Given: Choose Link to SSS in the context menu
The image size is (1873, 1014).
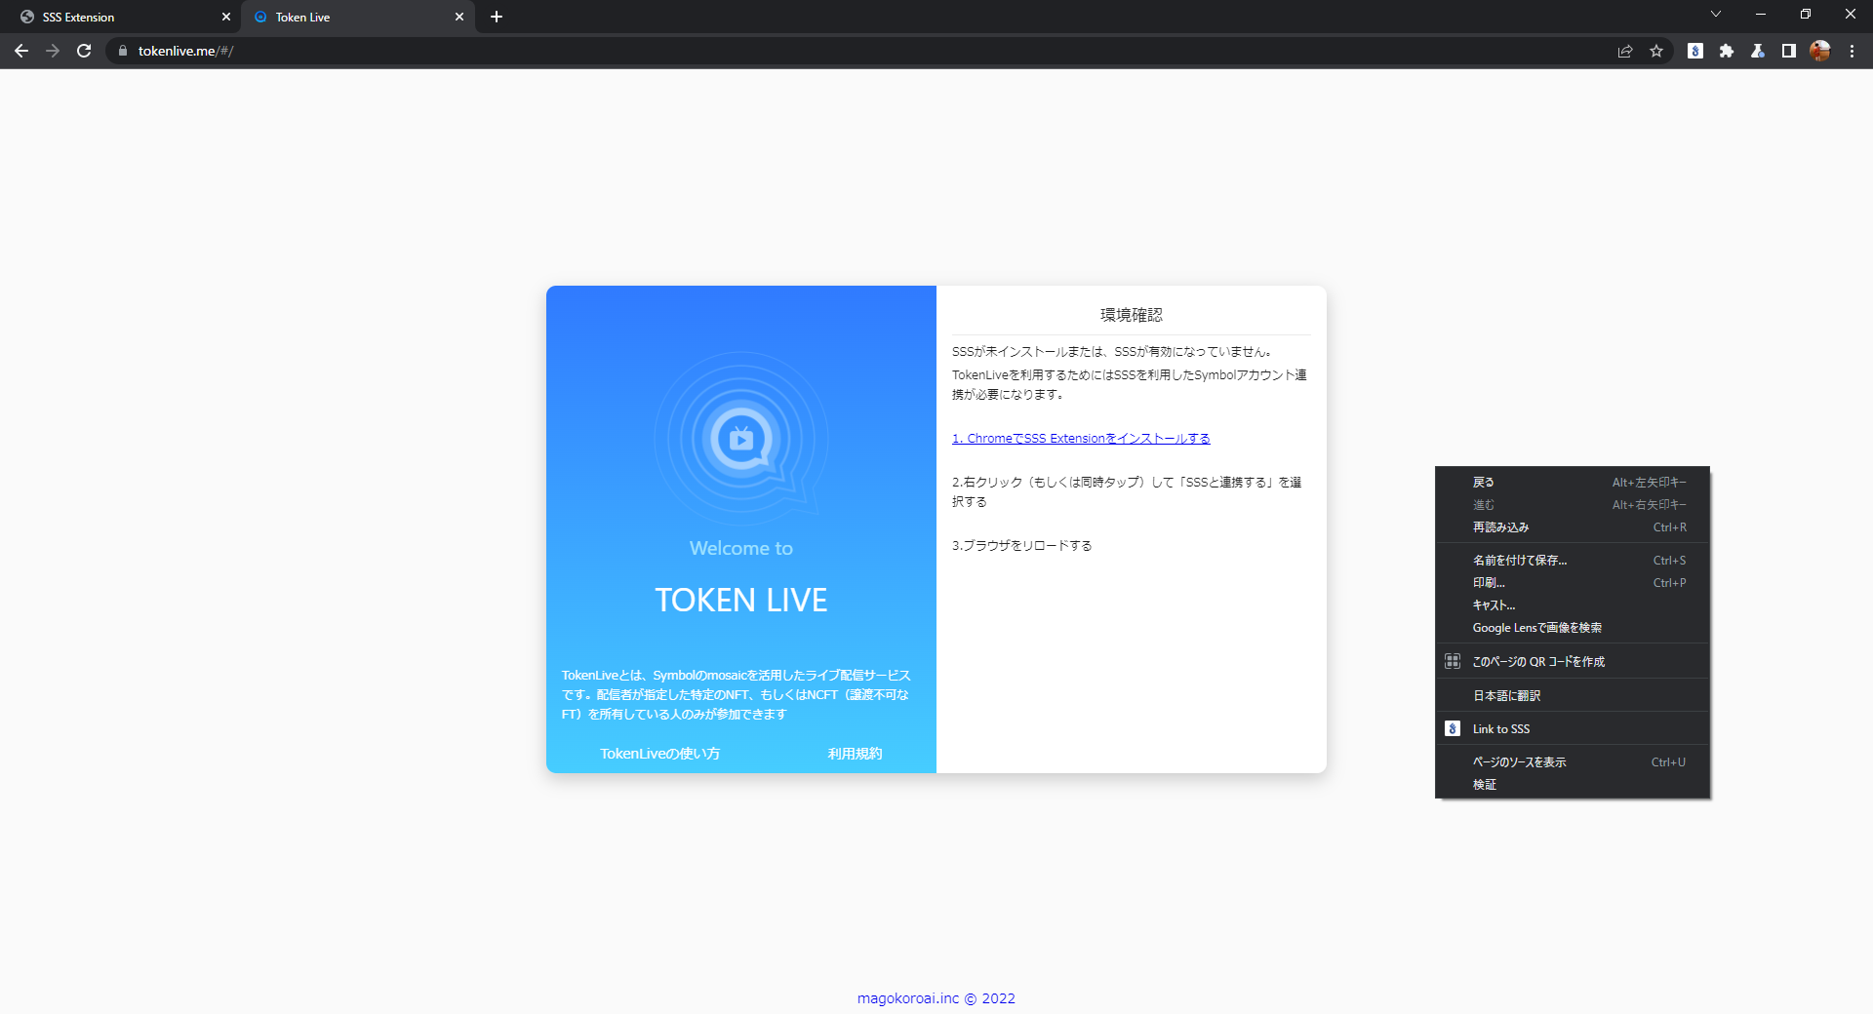Looking at the screenshot, I should coord(1573,728).
